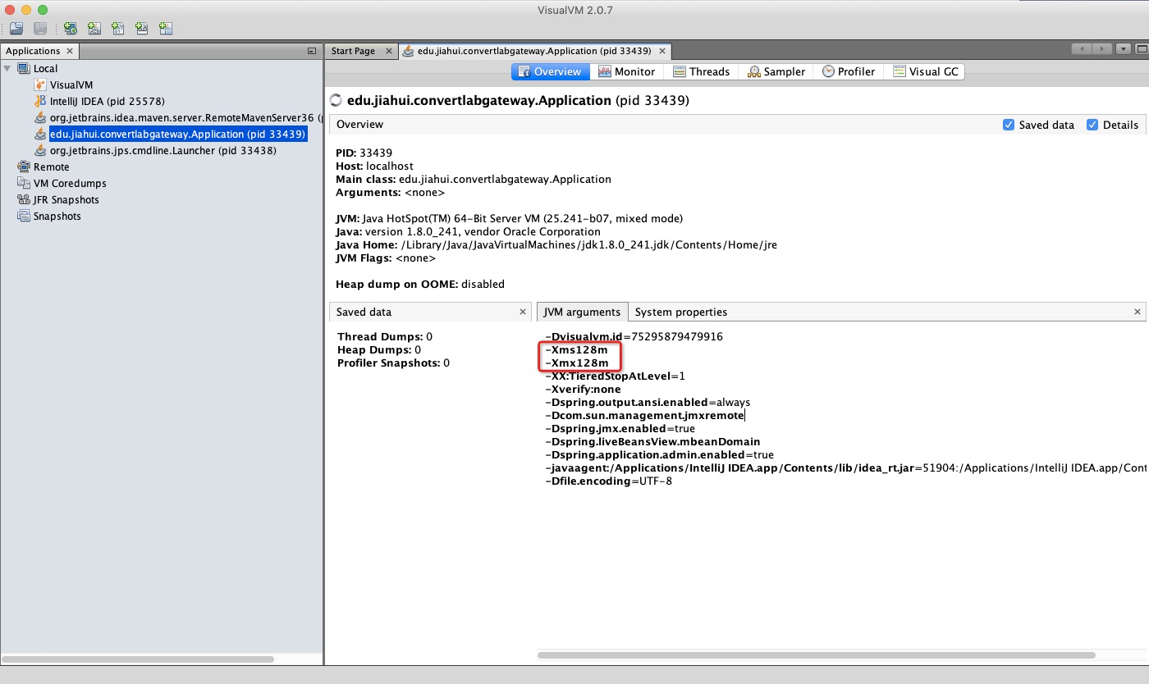1149x684 pixels.
Task: Click the Add Remote Host toolbar icon
Action: click(71, 29)
